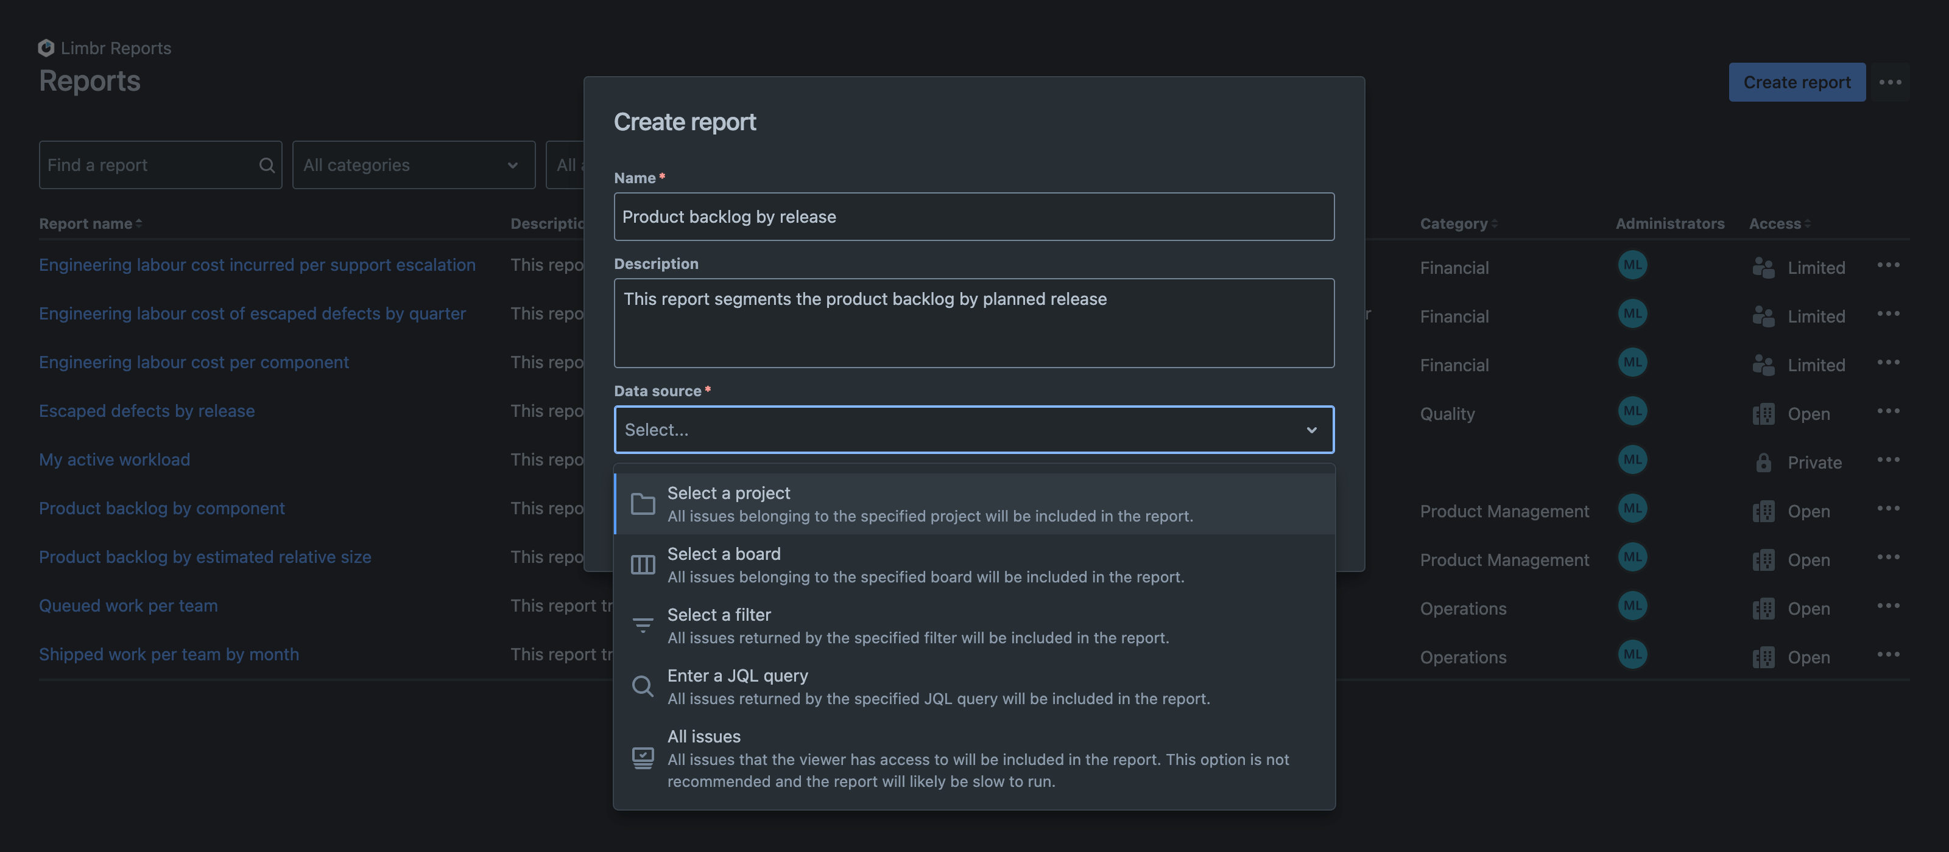Sort by Access column header
The width and height of the screenshot is (1949, 852).
coord(1780,224)
